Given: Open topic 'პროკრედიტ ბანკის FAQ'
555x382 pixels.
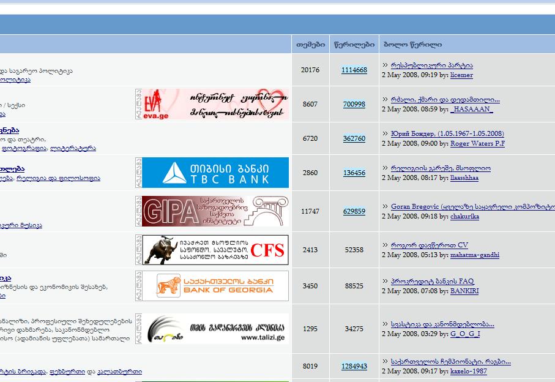Looking at the screenshot, I should (433, 281).
